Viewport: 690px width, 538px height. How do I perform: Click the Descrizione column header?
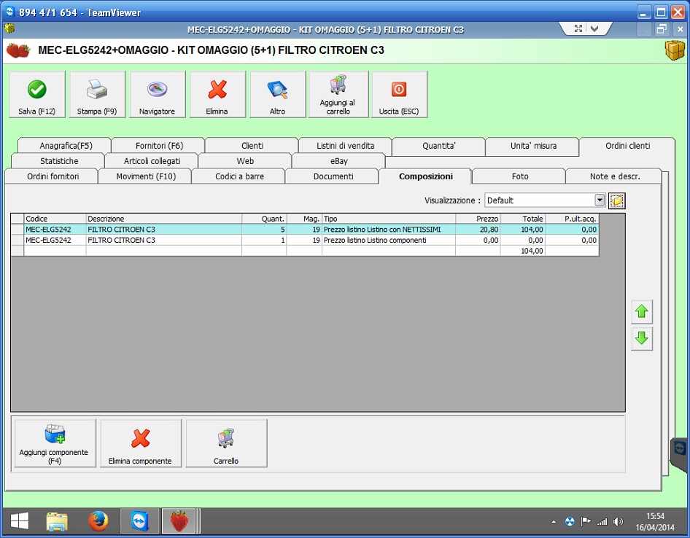(163, 219)
